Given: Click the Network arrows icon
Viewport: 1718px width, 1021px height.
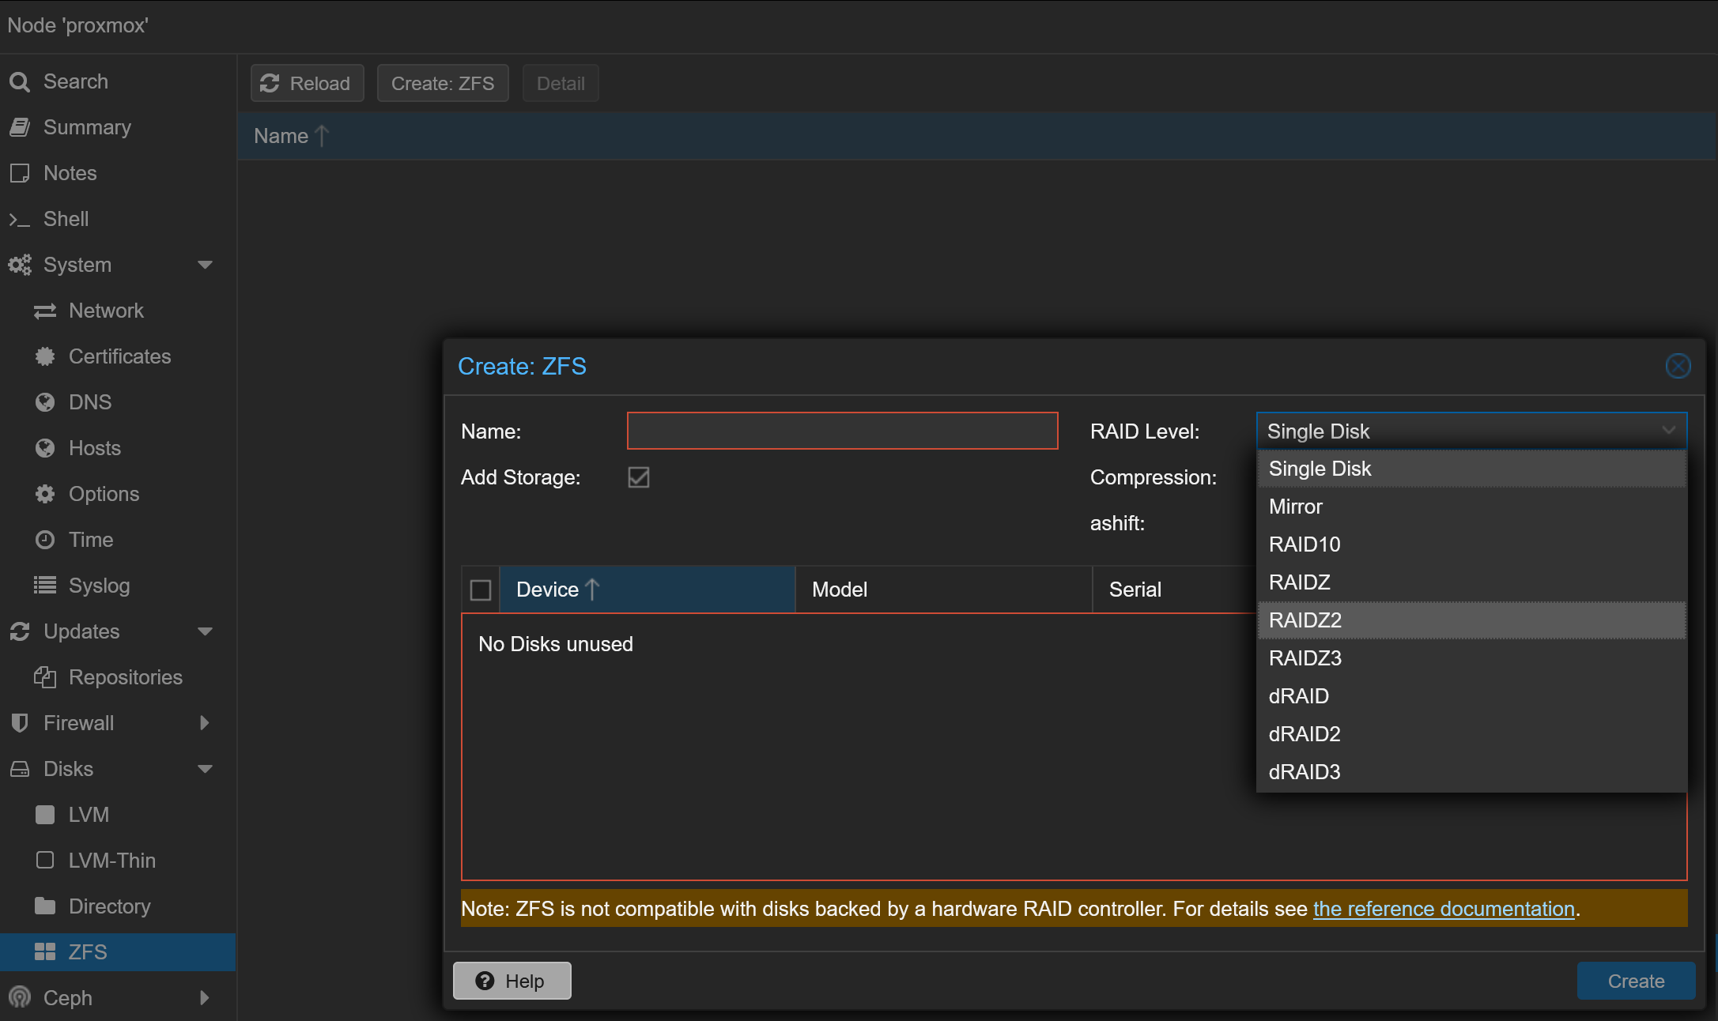Looking at the screenshot, I should coord(45,311).
